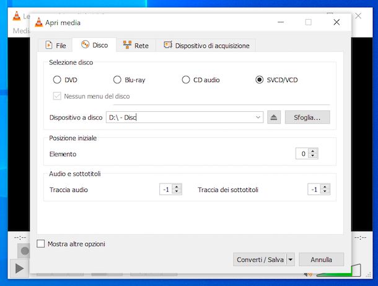The width and height of the screenshot is (378, 286).
Task: Click the VLC cone icon in title bar
Action: pyautogui.click(x=38, y=22)
